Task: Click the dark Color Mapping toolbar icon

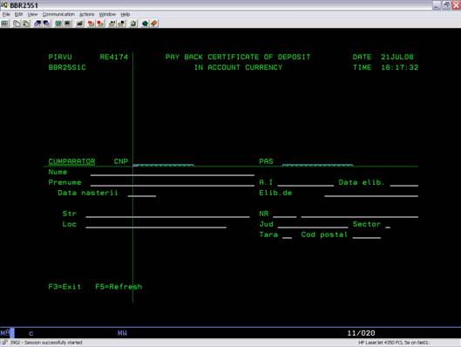Action: click(x=68, y=24)
